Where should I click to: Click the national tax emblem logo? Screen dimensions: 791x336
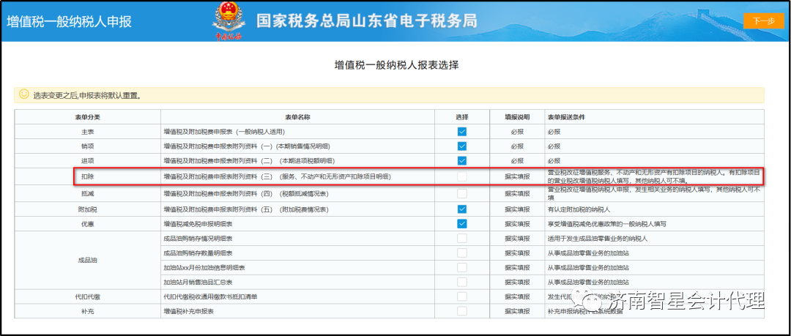229,22
